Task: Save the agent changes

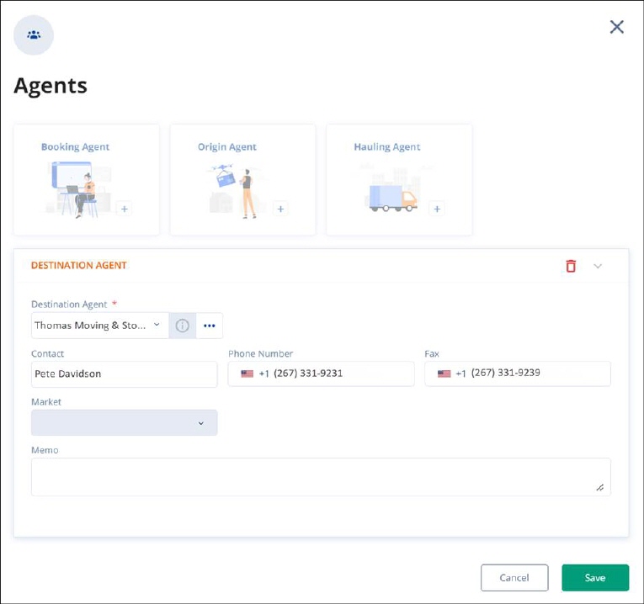Action: pyautogui.click(x=595, y=578)
